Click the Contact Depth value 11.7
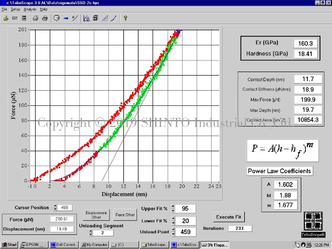The width and height of the screenshot is (332, 249). click(x=308, y=79)
